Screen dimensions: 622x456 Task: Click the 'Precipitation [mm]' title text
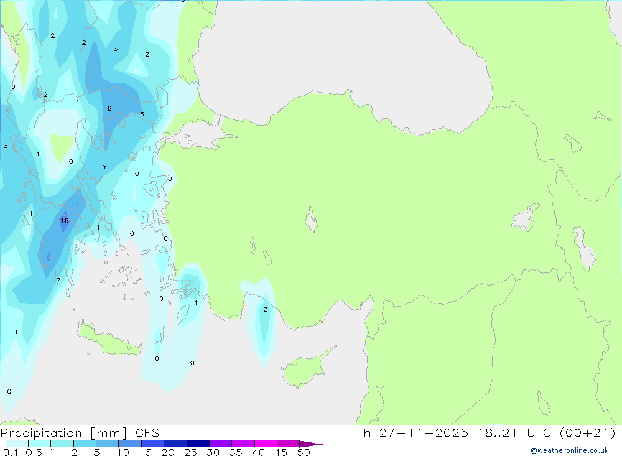coord(64,433)
